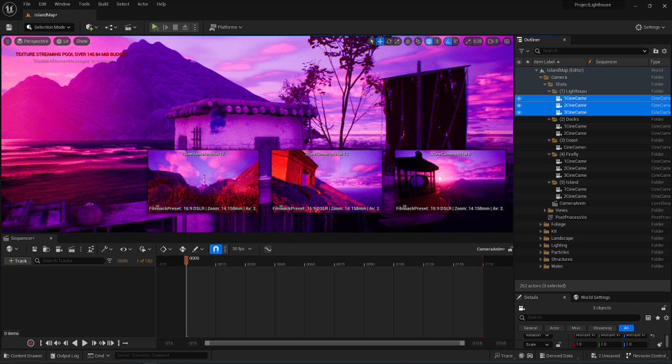
Task: Collapse the (2) Docks folder in Outliner
Action: [x=549, y=120]
